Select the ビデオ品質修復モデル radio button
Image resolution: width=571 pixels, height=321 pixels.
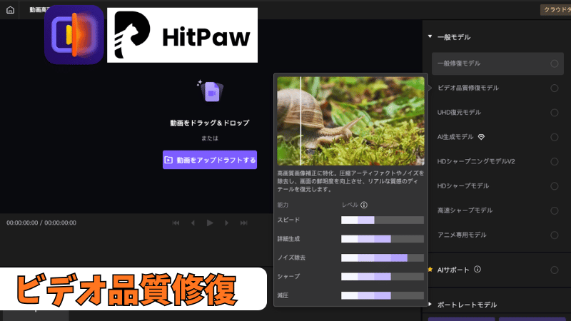(554, 88)
